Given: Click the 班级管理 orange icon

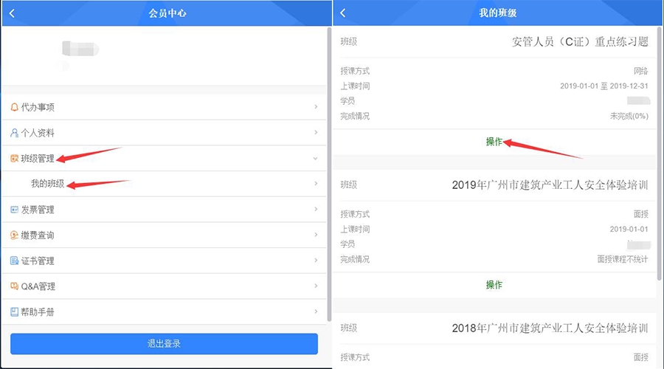Looking at the screenshot, I should point(14,159).
